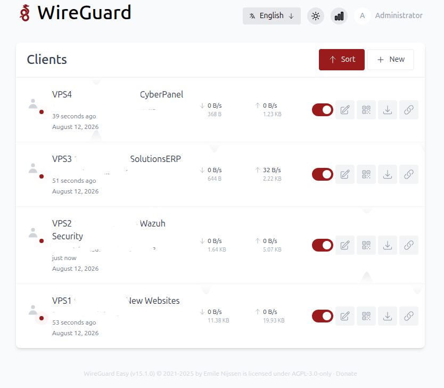Show QR code for VPS1

pos(366,316)
